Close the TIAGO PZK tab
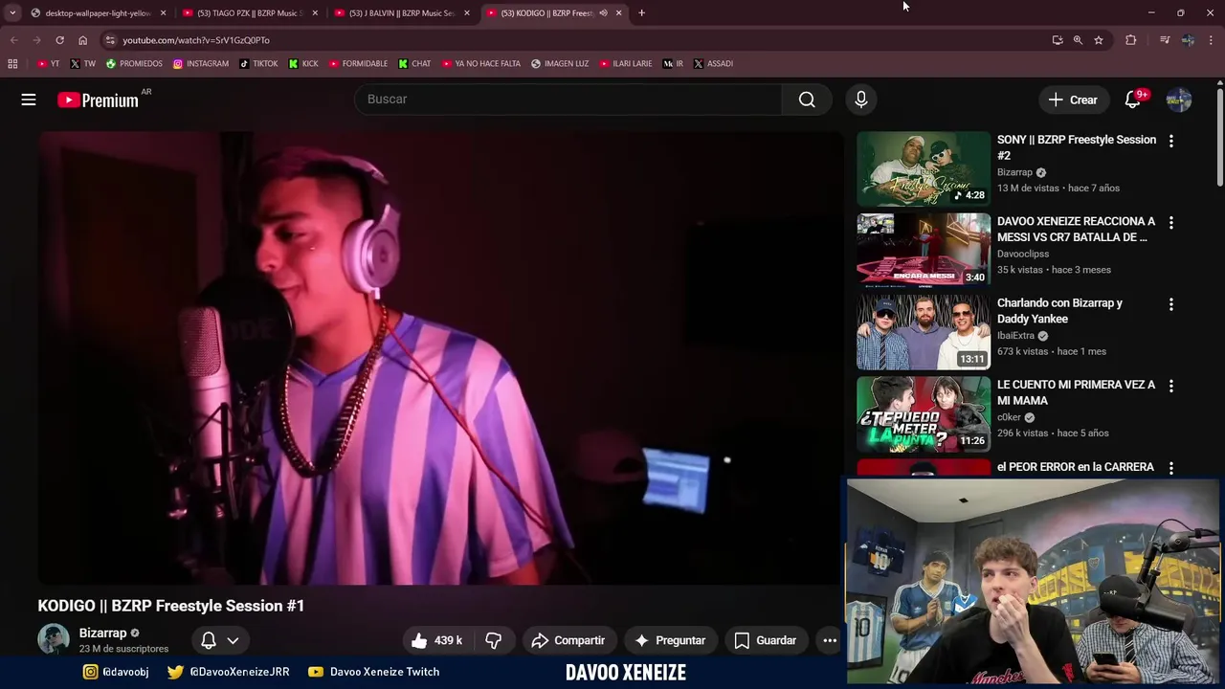1225x689 pixels. pyautogui.click(x=315, y=13)
